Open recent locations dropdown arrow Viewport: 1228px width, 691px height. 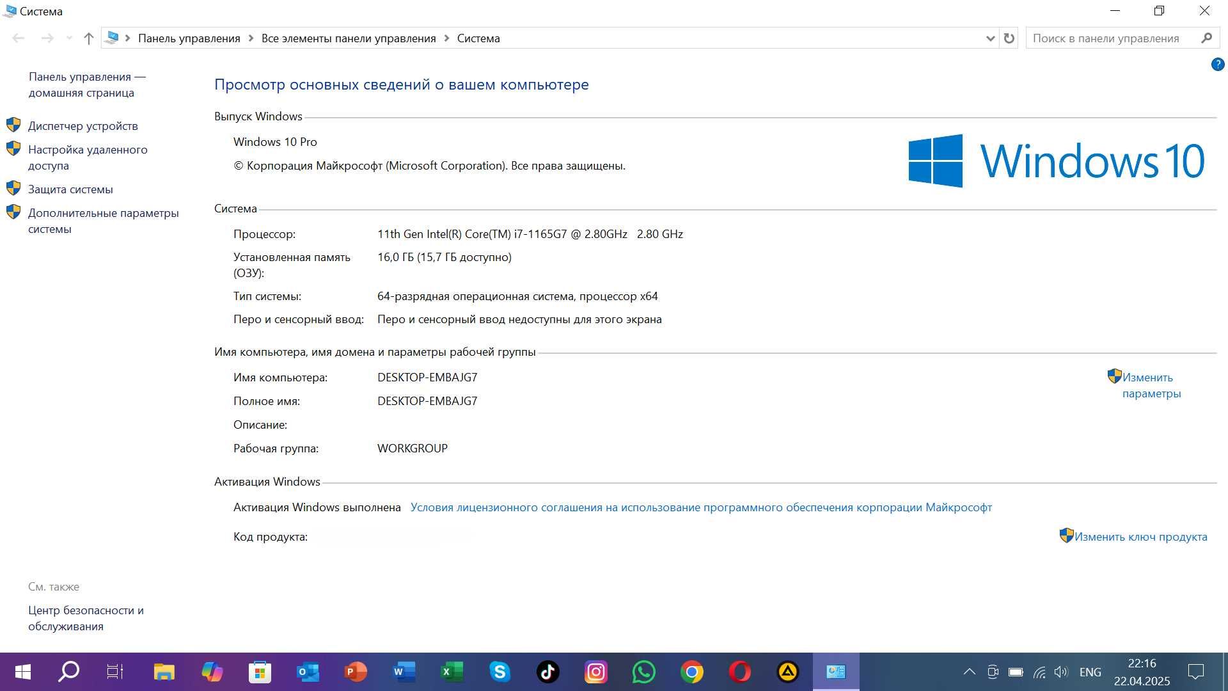pyautogui.click(x=69, y=38)
